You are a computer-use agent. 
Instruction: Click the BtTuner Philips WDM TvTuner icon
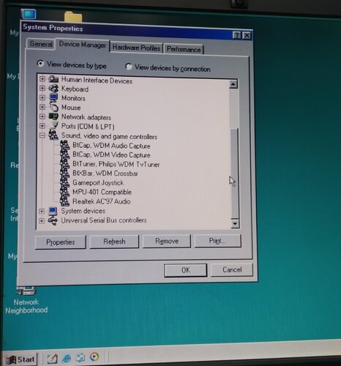[x=64, y=164]
